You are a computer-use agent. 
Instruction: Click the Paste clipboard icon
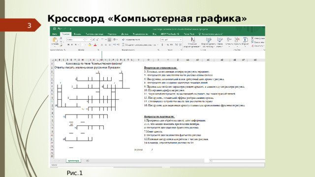(55, 40)
